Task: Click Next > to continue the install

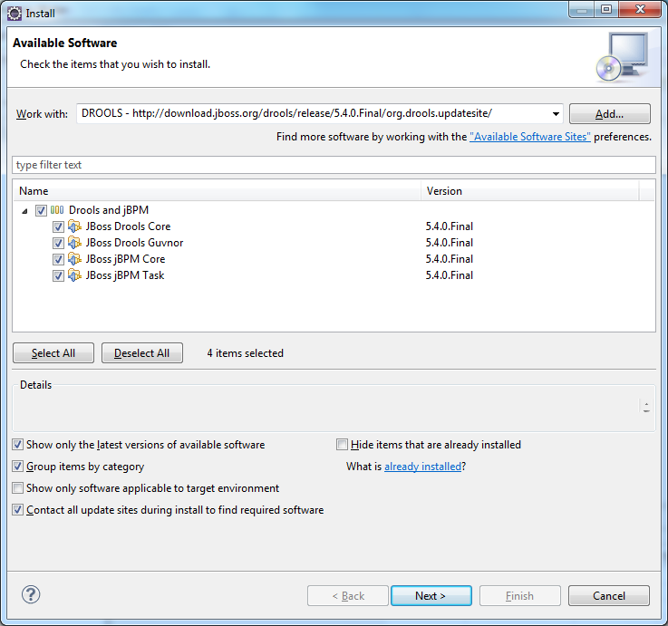Action: pyautogui.click(x=431, y=595)
